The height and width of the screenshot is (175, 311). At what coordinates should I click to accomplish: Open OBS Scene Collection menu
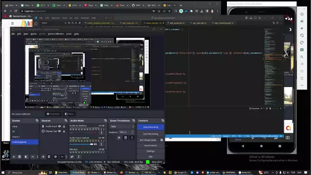click(x=56, y=34)
